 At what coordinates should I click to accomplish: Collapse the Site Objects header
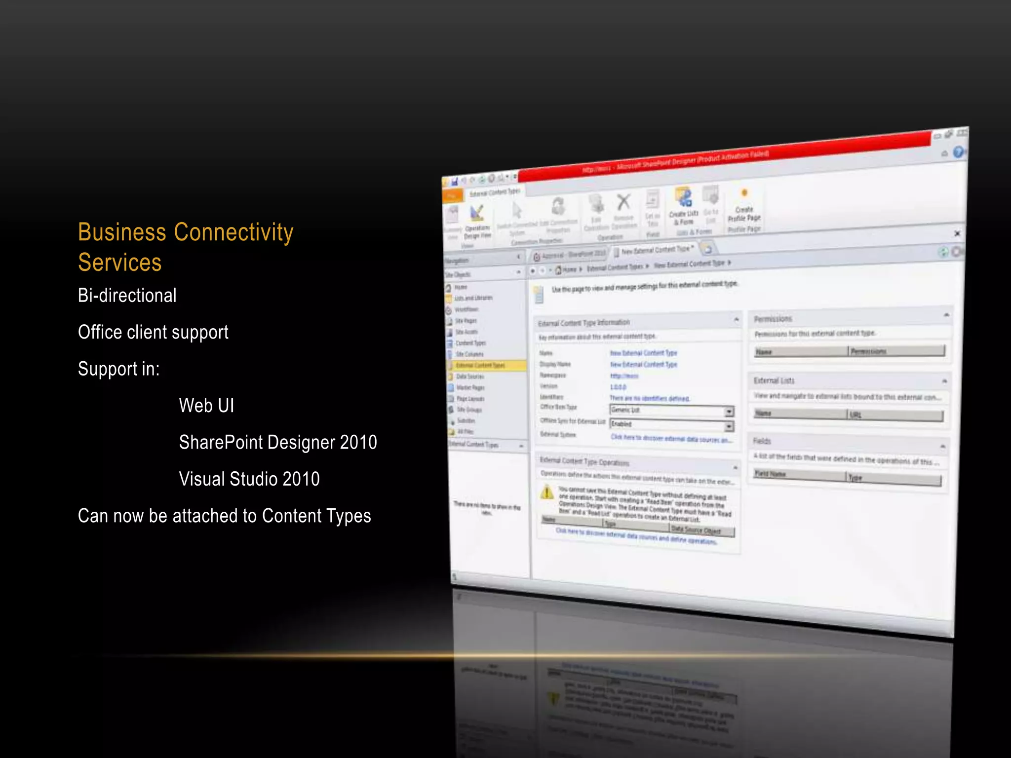click(x=518, y=272)
